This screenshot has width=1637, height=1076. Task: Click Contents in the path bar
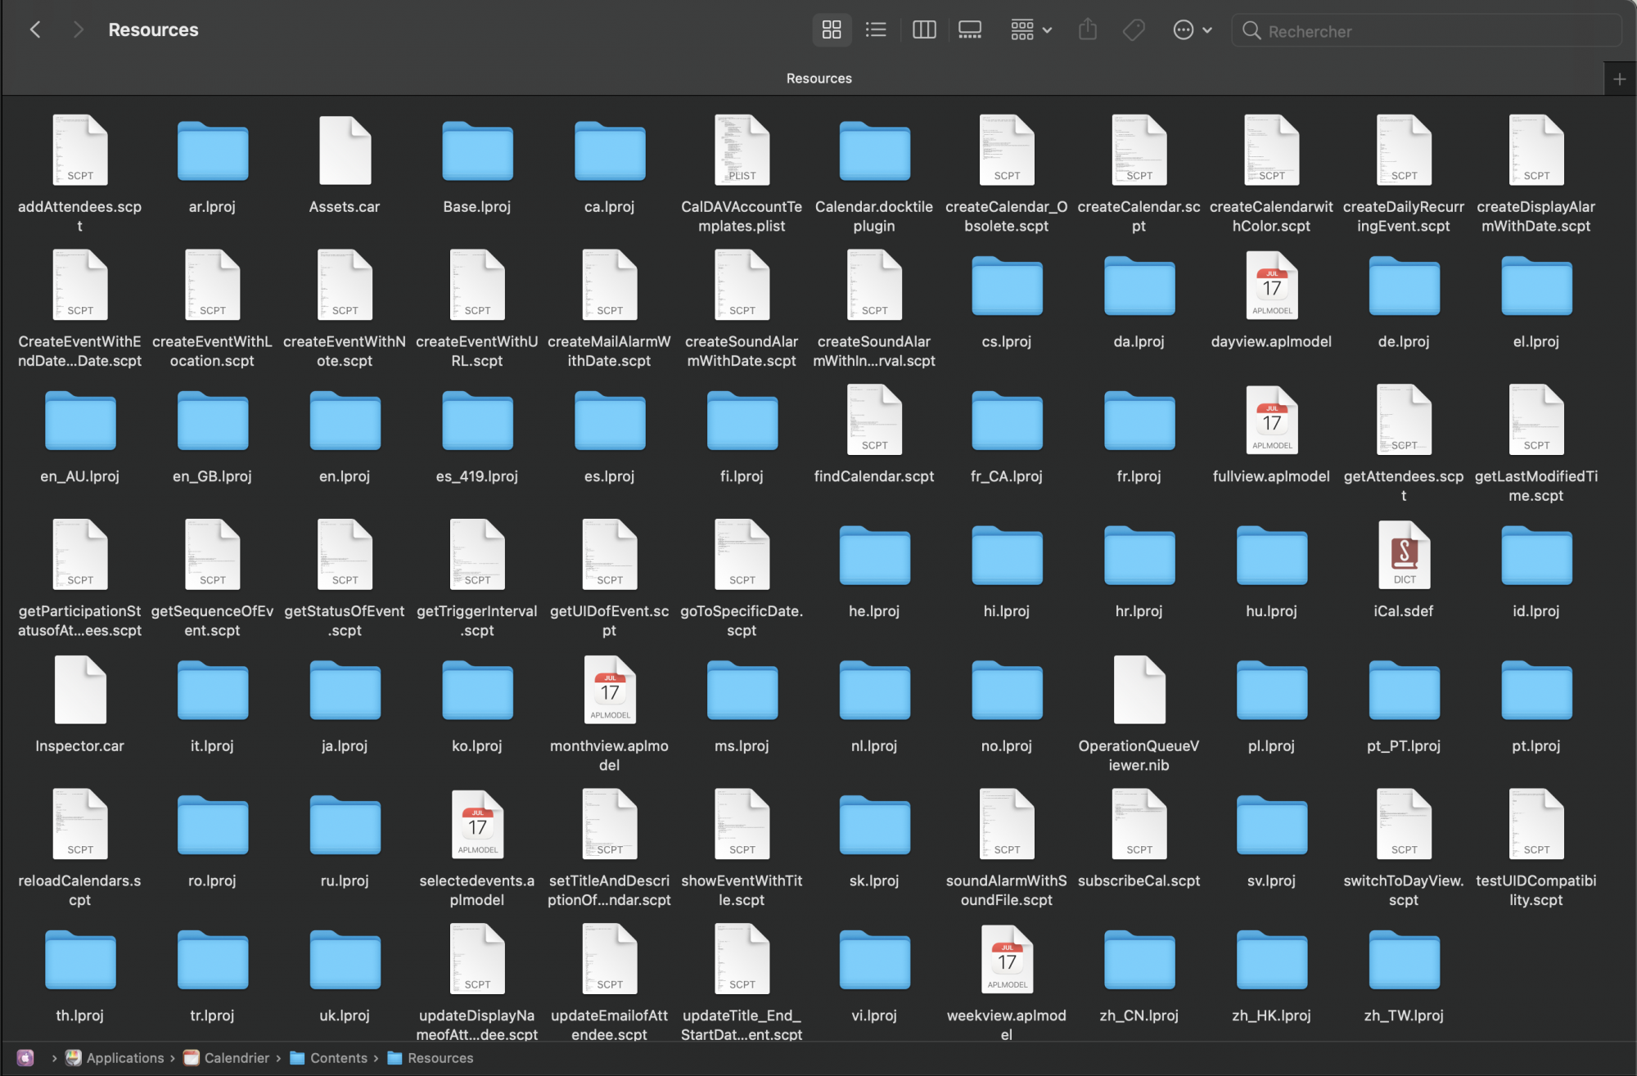coord(338,1058)
